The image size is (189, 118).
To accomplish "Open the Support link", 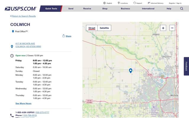I will (x=139, y=3).
